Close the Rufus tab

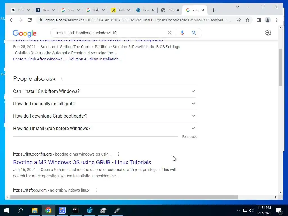[178, 10]
